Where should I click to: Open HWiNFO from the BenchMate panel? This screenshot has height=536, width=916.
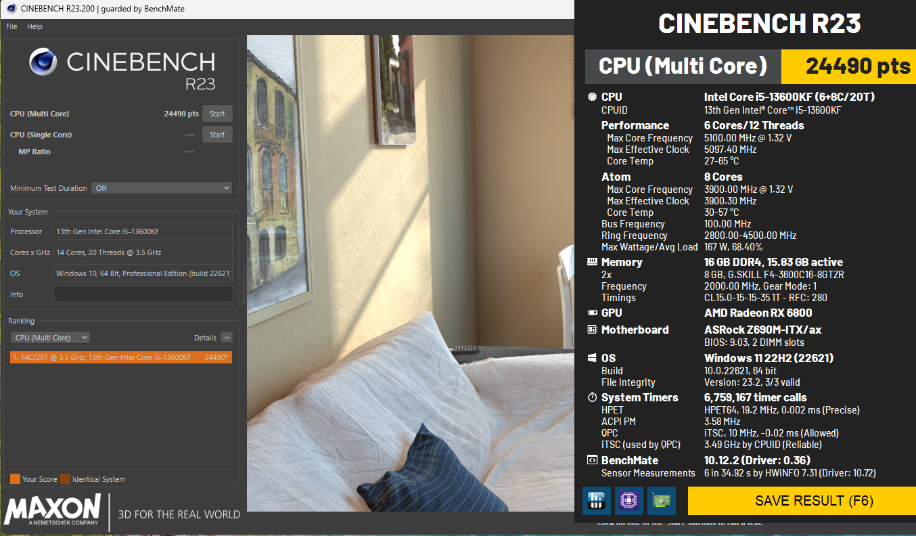(596, 501)
